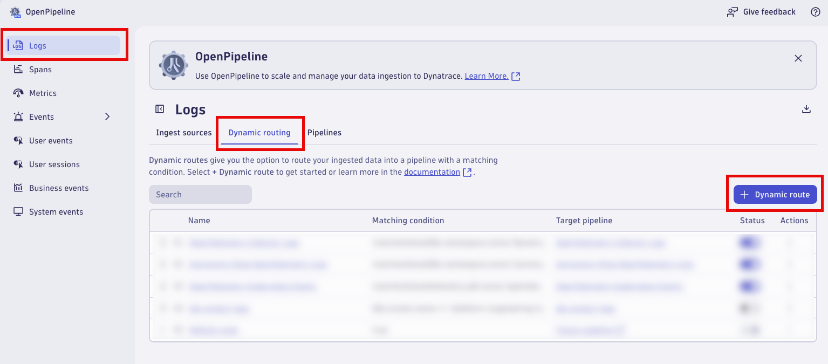
Task: Switch to the Pipelines tab
Action: pos(324,133)
